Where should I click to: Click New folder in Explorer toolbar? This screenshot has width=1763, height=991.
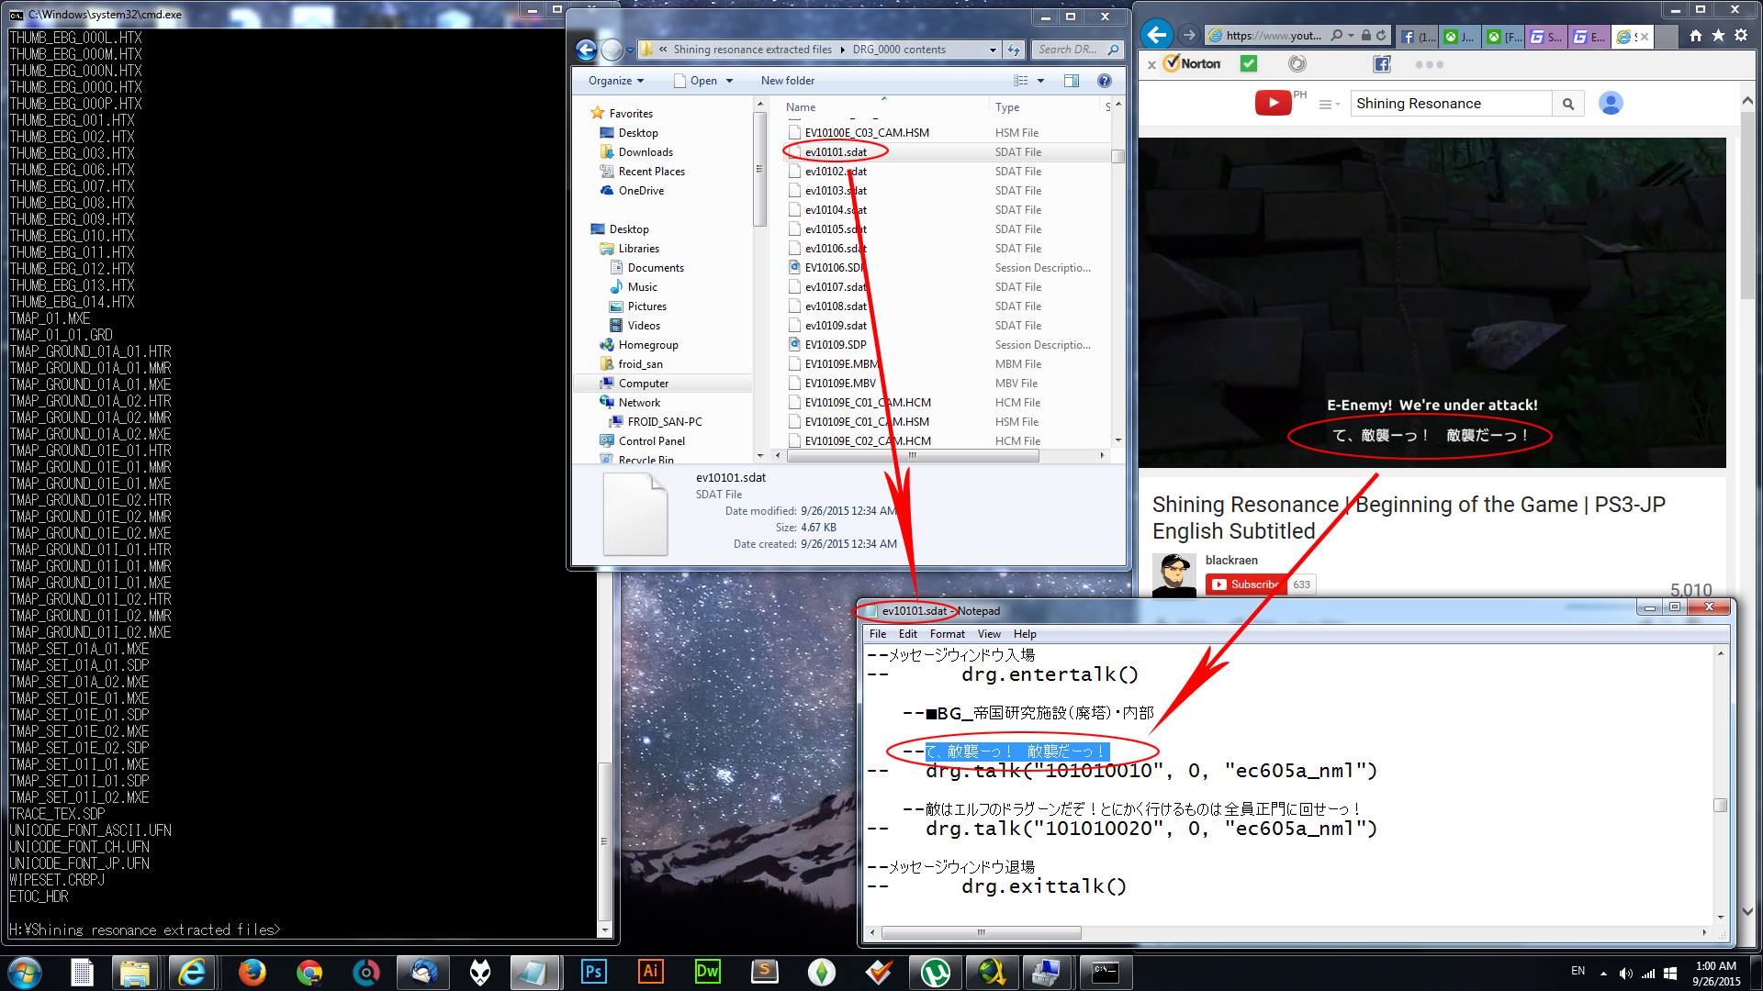[787, 81]
